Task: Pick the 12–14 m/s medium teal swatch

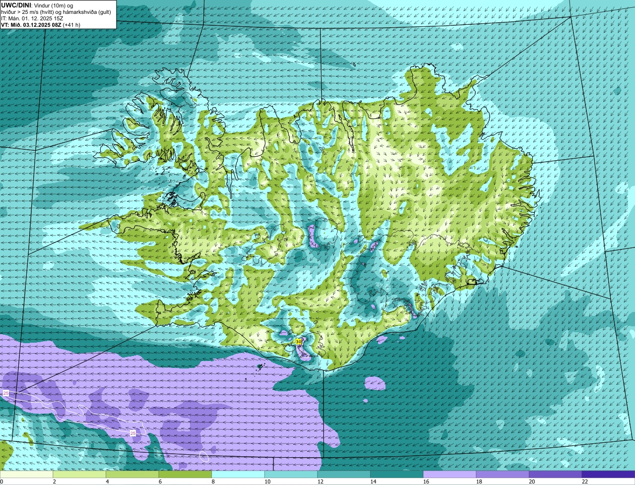Action: (344, 475)
